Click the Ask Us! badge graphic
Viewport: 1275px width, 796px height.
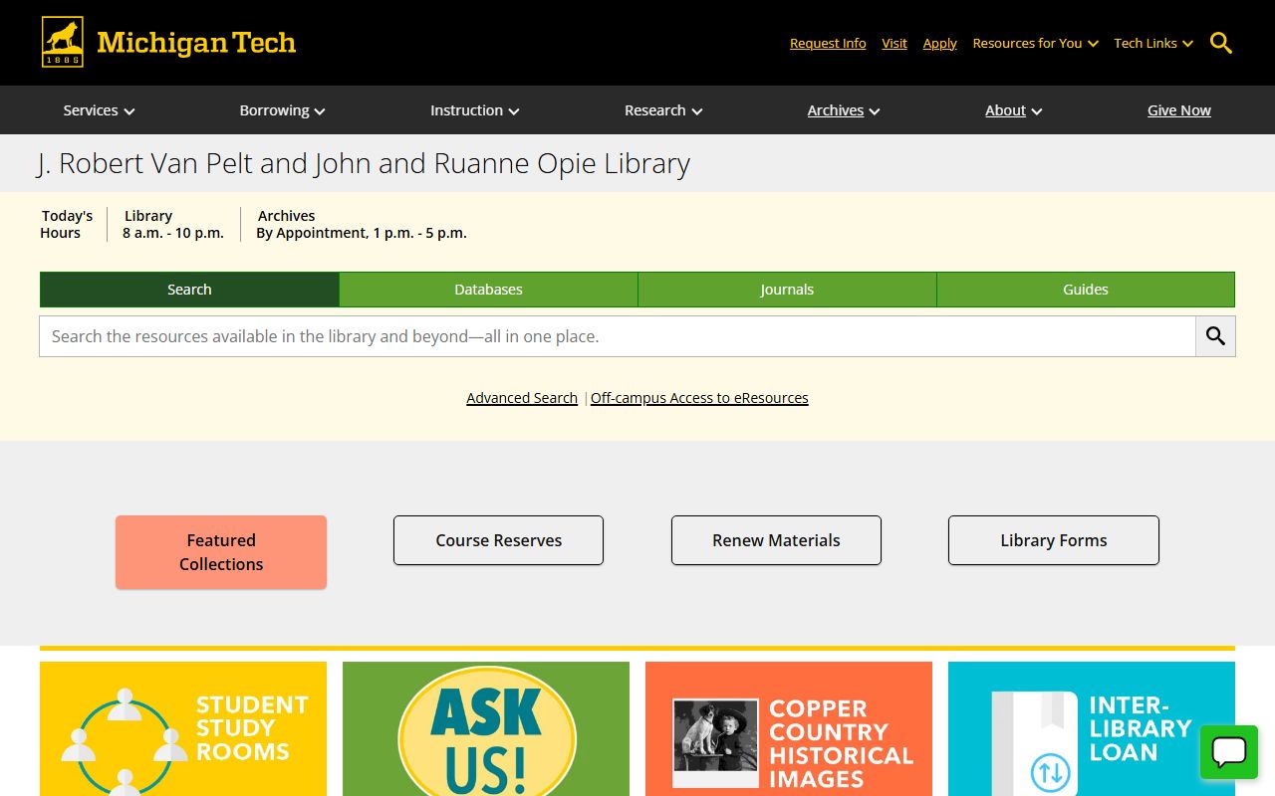pyautogui.click(x=486, y=733)
